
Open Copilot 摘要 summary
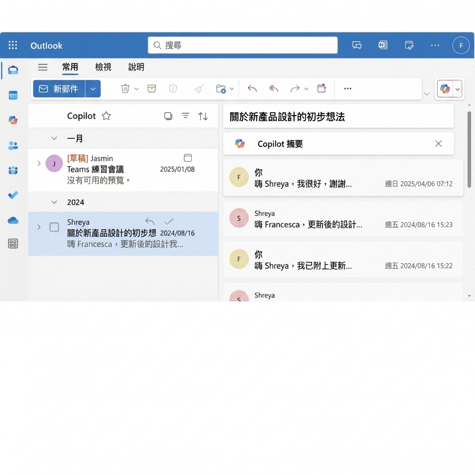(338, 144)
